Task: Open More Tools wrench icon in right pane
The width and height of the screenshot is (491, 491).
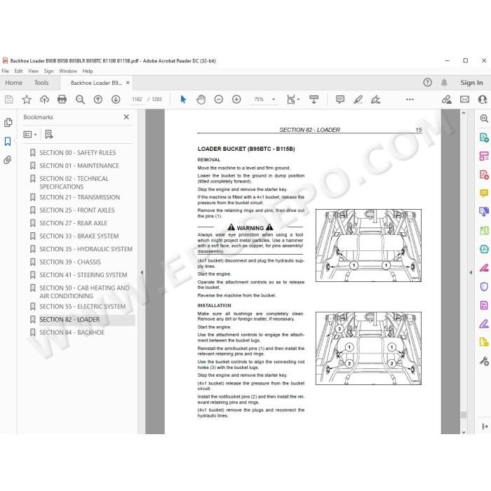Action: pos(484,361)
